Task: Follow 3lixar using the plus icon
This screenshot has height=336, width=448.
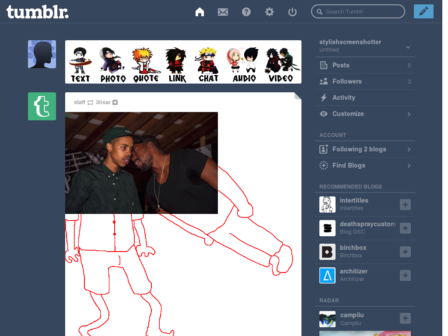Action: [115, 102]
